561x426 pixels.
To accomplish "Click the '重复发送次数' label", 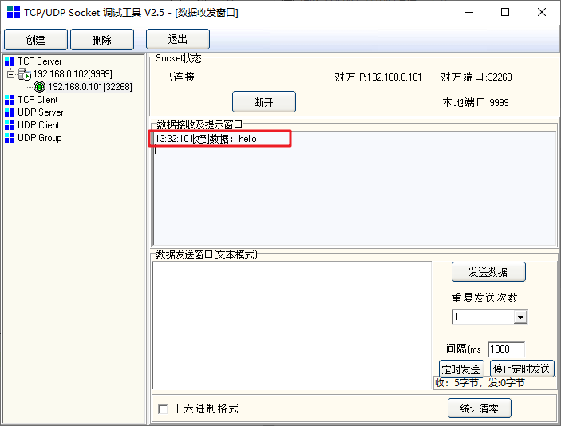I will [x=485, y=298].
